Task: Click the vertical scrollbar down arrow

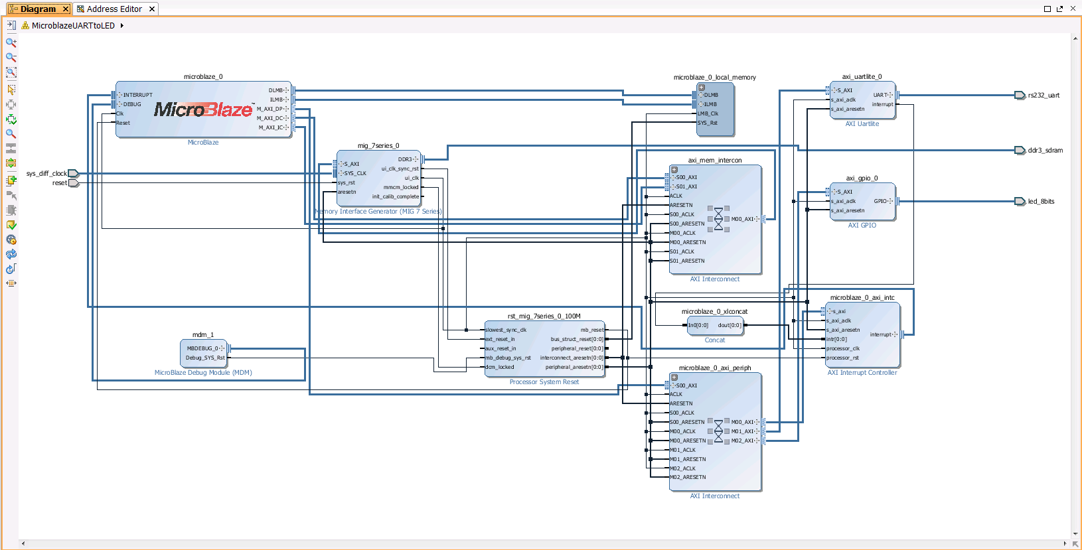Action: tap(1075, 533)
